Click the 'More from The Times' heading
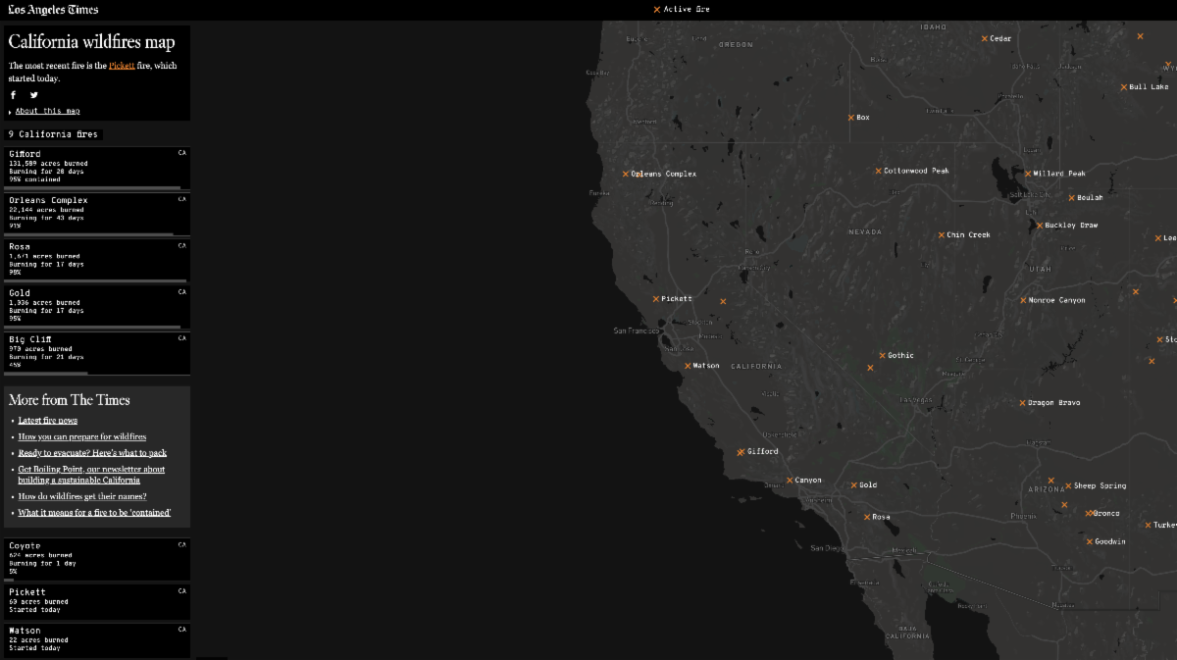Screen dimensions: 1177x660 tap(70, 400)
